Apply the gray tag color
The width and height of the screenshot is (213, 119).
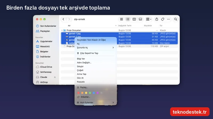pos(101,93)
